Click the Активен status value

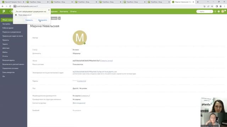point(76,50)
